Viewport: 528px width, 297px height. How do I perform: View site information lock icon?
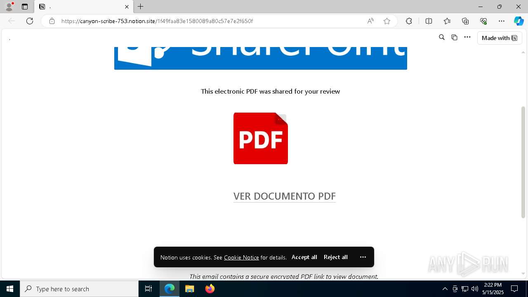click(x=52, y=21)
